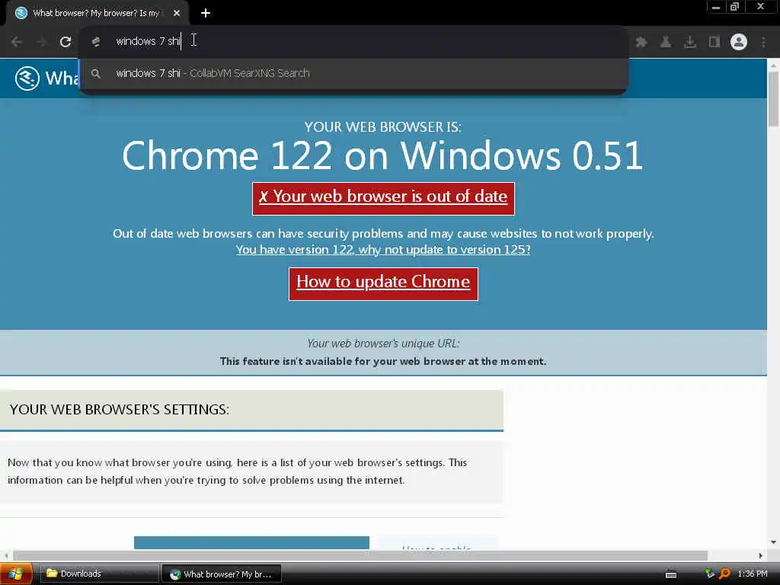Click 'Chrome 122 on Windows 0.51' heading

tap(382, 155)
